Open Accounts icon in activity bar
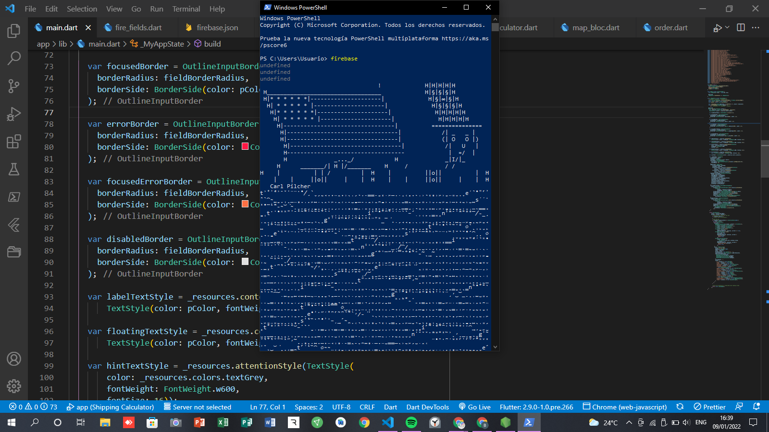769x432 pixels. pyautogui.click(x=14, y=359)
